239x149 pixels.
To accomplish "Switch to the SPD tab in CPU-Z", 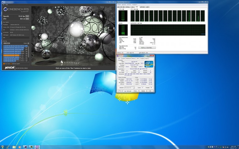I will [138, 59].
